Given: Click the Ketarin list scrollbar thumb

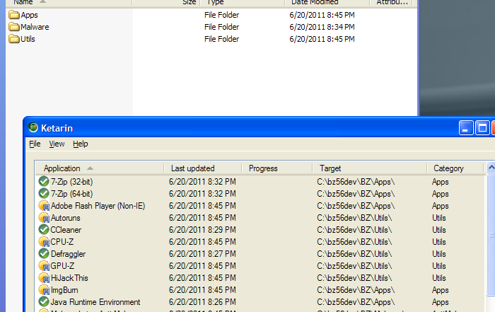Looking at the screenshot, I should [x=491, y=234].
